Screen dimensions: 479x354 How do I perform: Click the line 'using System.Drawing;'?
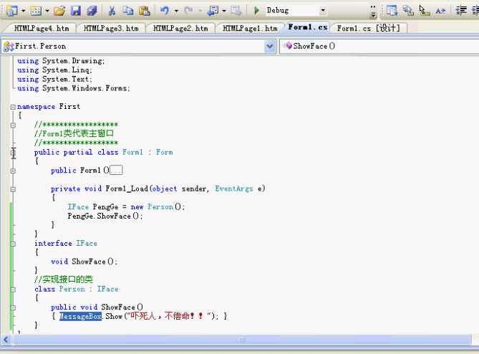pos(61,61)
